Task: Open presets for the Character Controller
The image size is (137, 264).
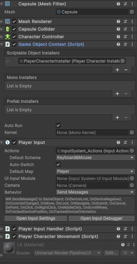Action: point(125,37)
